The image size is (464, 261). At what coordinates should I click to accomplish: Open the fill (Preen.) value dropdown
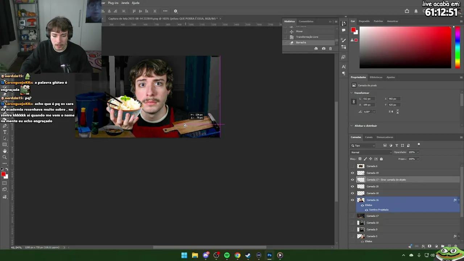(418, 159)
